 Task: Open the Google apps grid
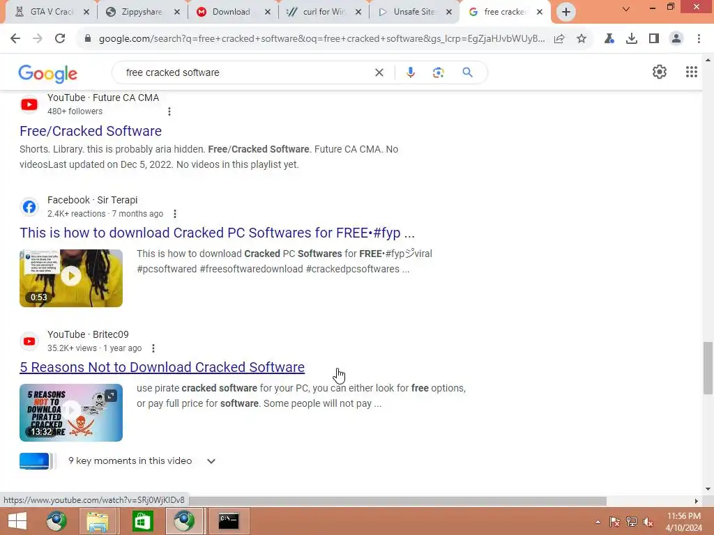691,72
